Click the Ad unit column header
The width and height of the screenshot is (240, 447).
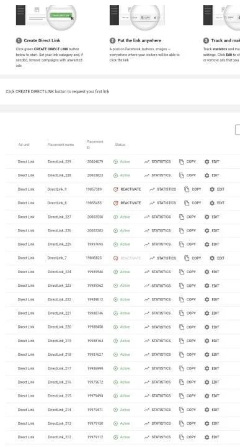(24, 145)
